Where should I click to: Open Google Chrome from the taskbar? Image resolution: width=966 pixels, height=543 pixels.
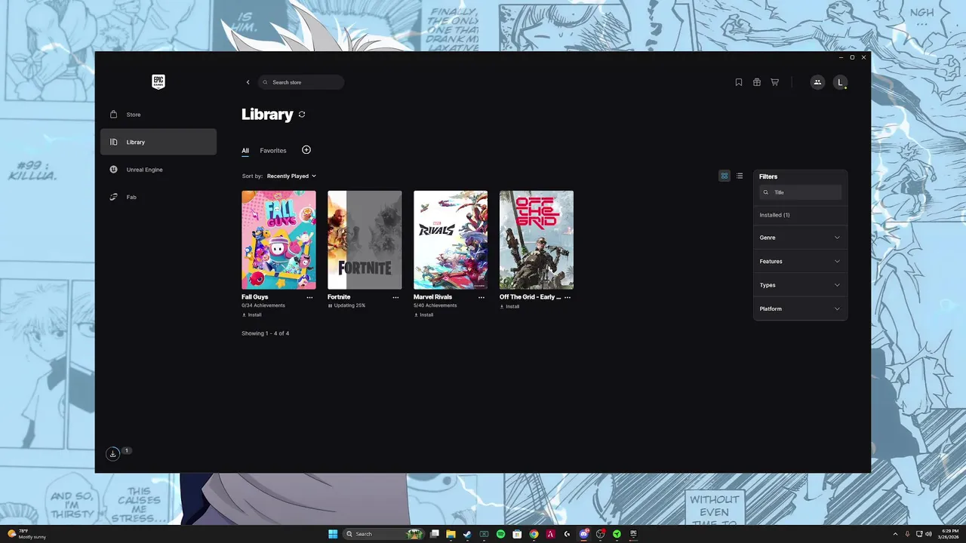534,534
